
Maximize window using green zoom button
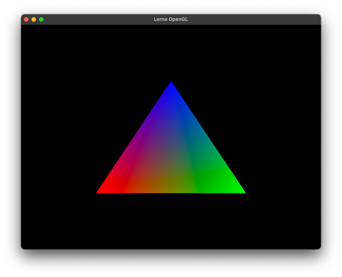(x=41, y=20)
